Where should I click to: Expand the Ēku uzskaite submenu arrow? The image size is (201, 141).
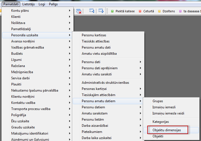[70, 121]
